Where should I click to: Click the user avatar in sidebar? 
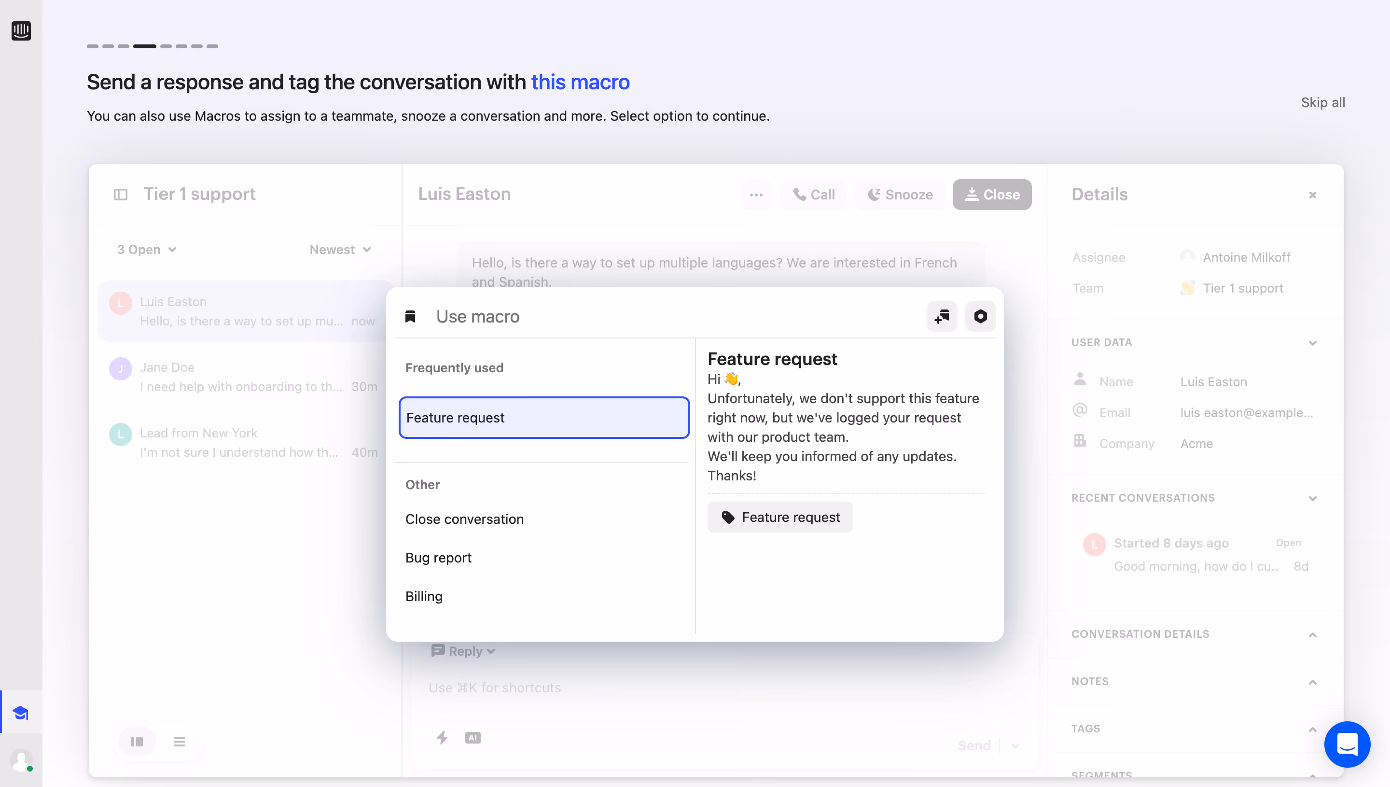[x=21, y=760]
